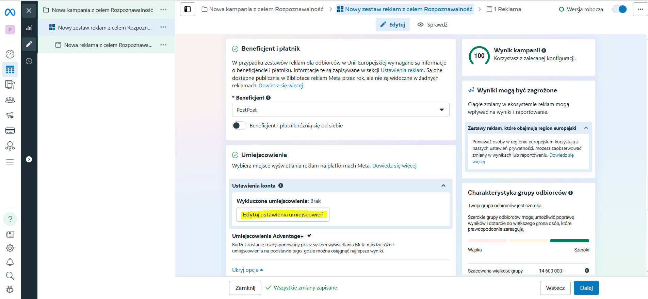Click Wszystkie zmiany zapisane status
This screenshot has height=299, width=648.
[x=301, y=288]
